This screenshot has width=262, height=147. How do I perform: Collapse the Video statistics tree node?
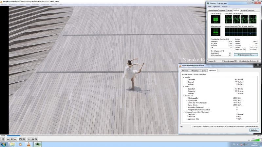184,87
